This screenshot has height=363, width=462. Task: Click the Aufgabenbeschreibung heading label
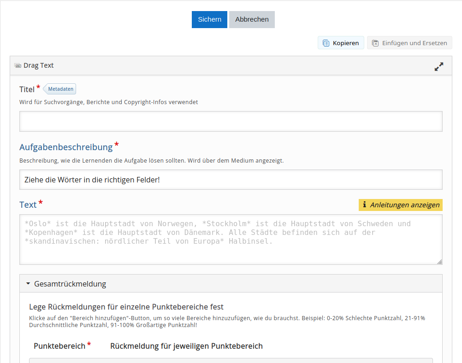pos(66,147)
